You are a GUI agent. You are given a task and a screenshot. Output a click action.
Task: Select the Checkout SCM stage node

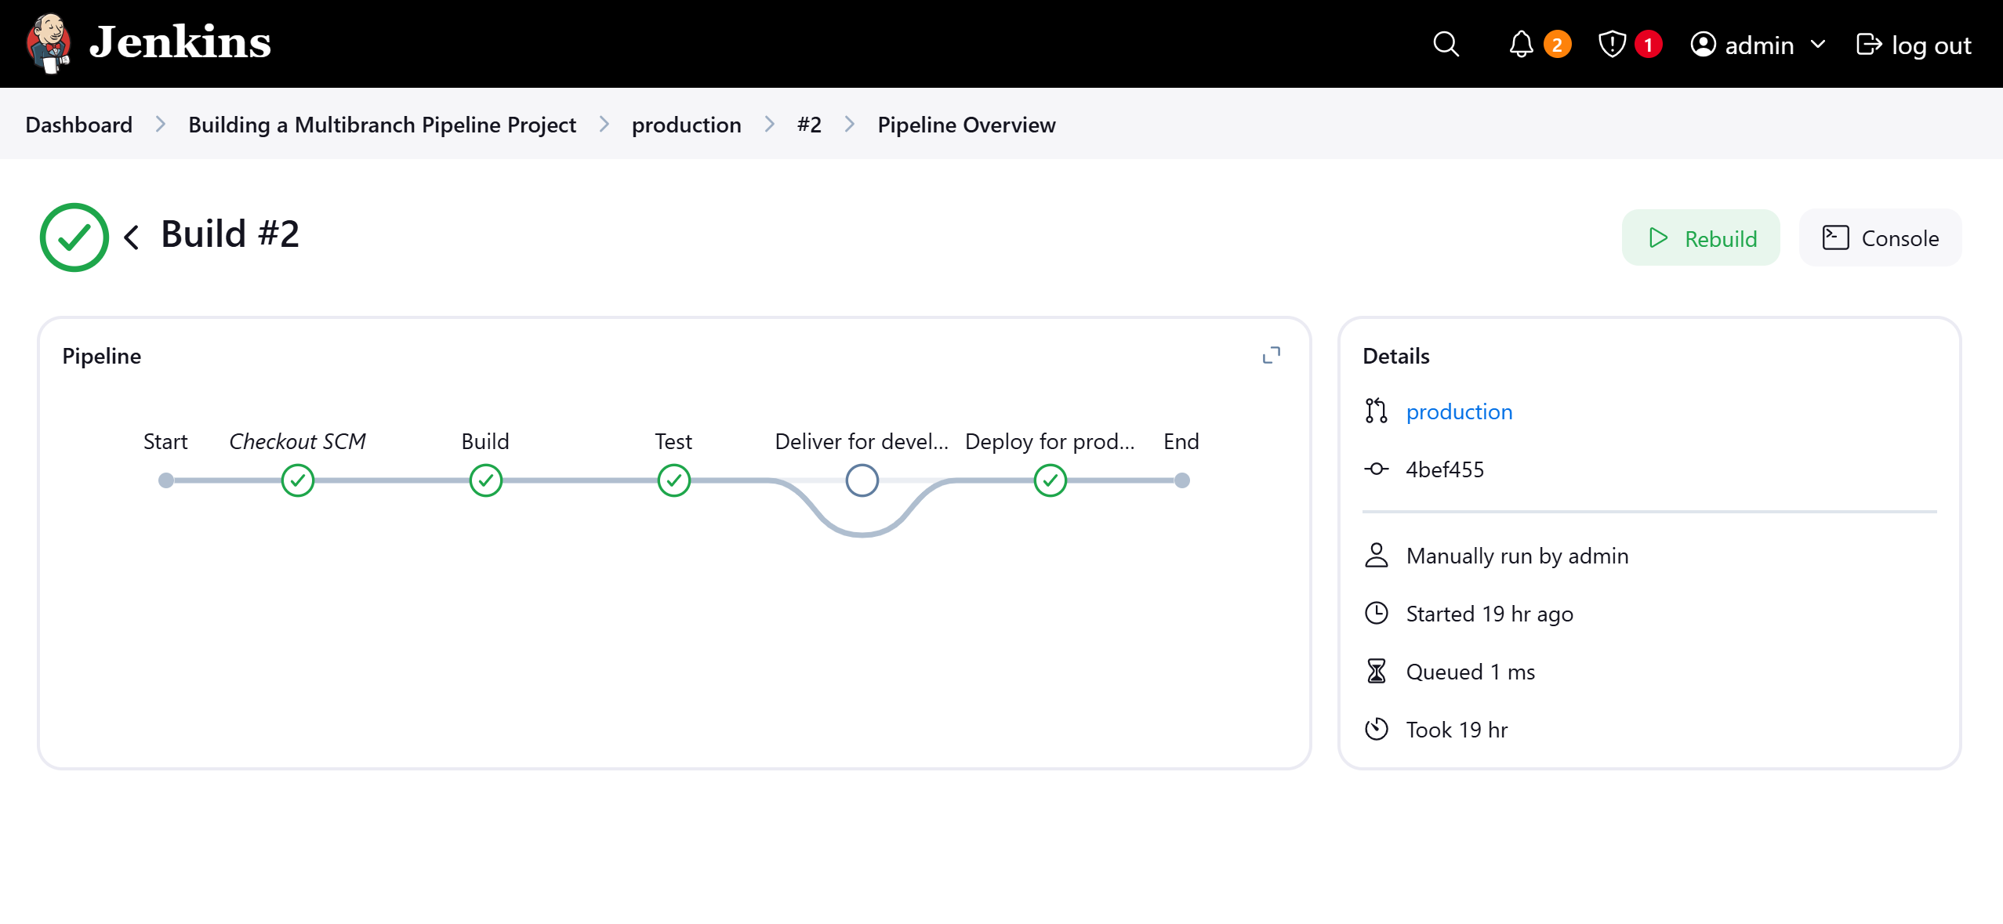click(298, 480)
